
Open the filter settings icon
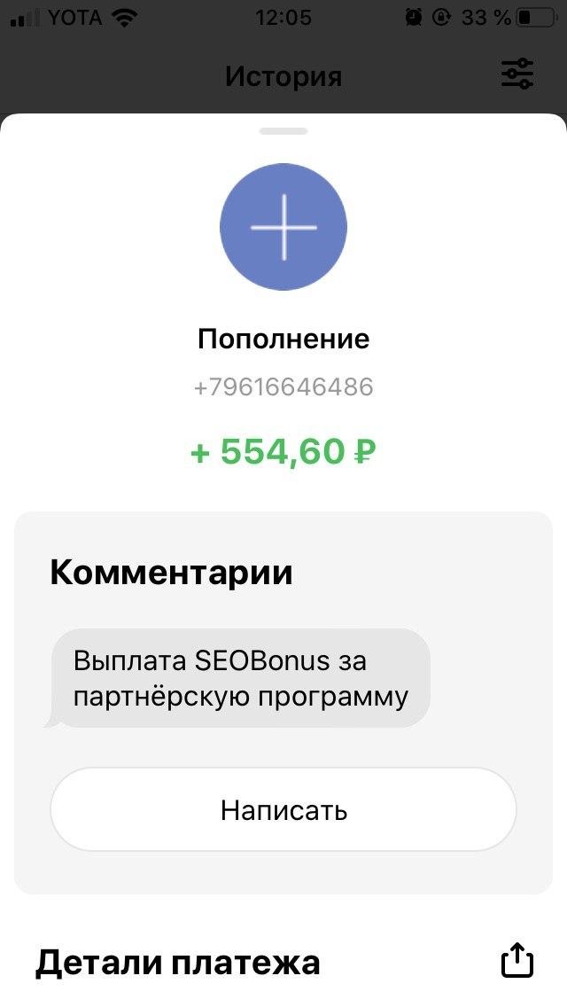pos(517,74)
